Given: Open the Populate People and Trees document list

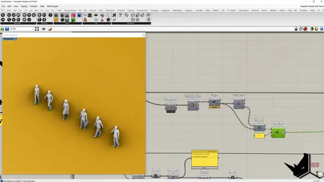Looking at the screenshot, I should click(x=312, y=6).
